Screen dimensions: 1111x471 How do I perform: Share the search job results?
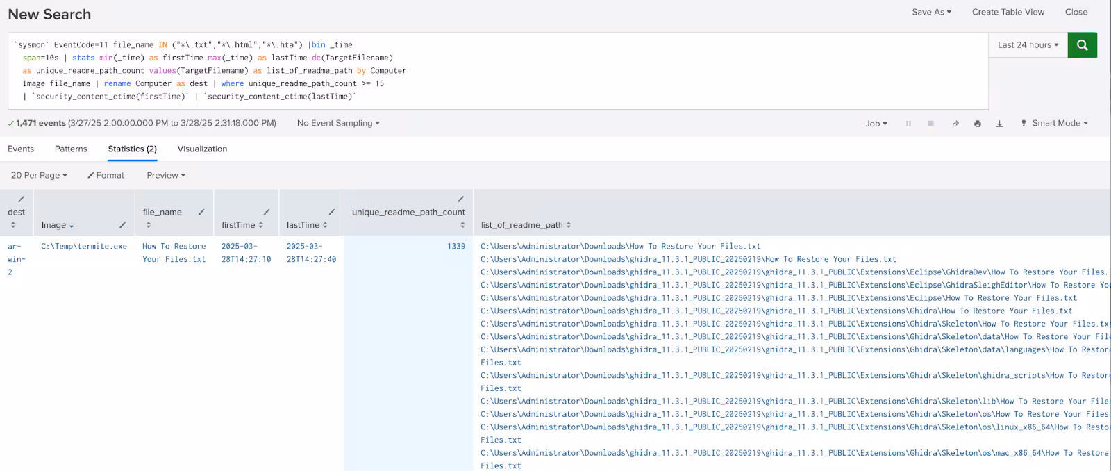tap(955, 124)
